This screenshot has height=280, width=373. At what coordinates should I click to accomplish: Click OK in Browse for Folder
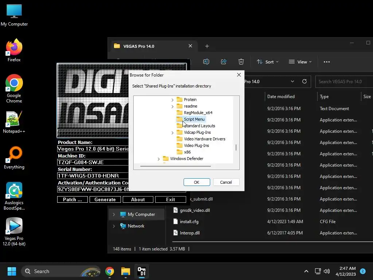pyautogui.click(x=196, y=182)
